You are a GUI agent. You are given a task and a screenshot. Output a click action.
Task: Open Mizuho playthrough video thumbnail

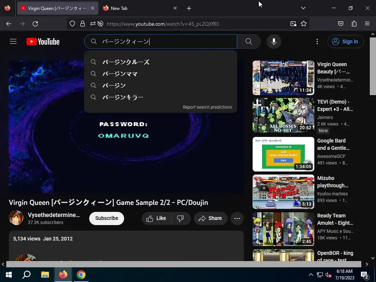coord(283,192)
